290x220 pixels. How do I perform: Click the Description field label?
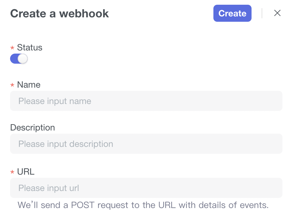(x=32, y=128)
